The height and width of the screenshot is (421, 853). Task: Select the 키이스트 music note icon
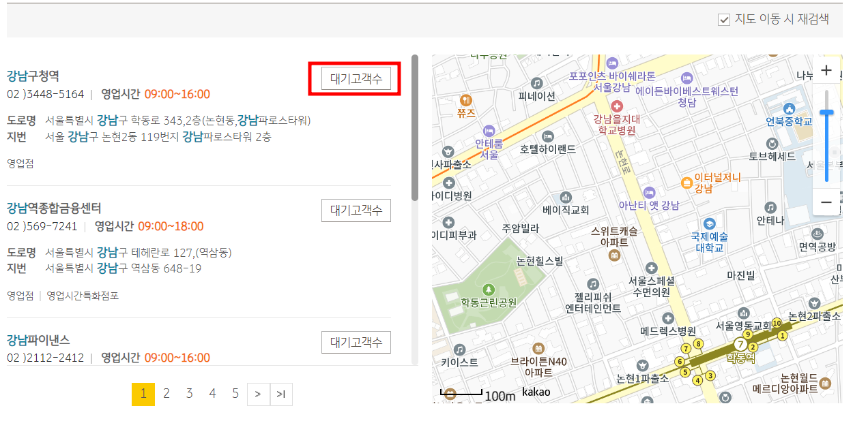click(x=459, y=349)
